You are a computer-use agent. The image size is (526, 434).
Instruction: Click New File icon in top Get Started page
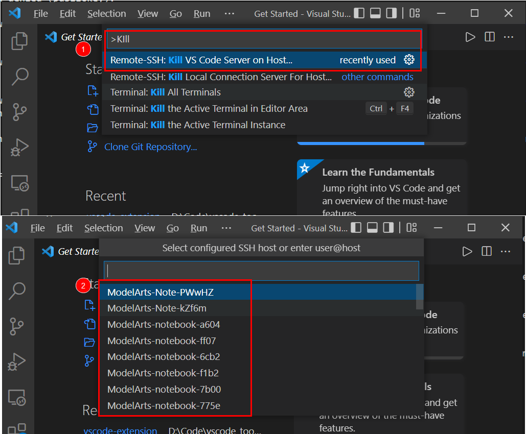pos(93,91)
